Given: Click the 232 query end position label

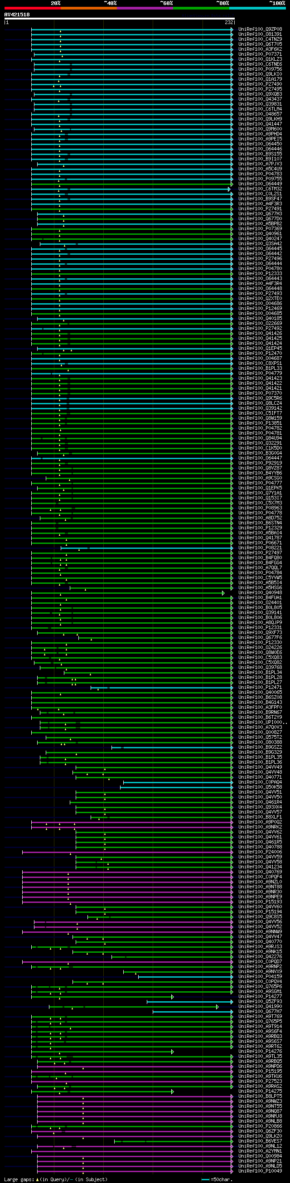Looking at the screenshot, I should click(x=229, y=22).
